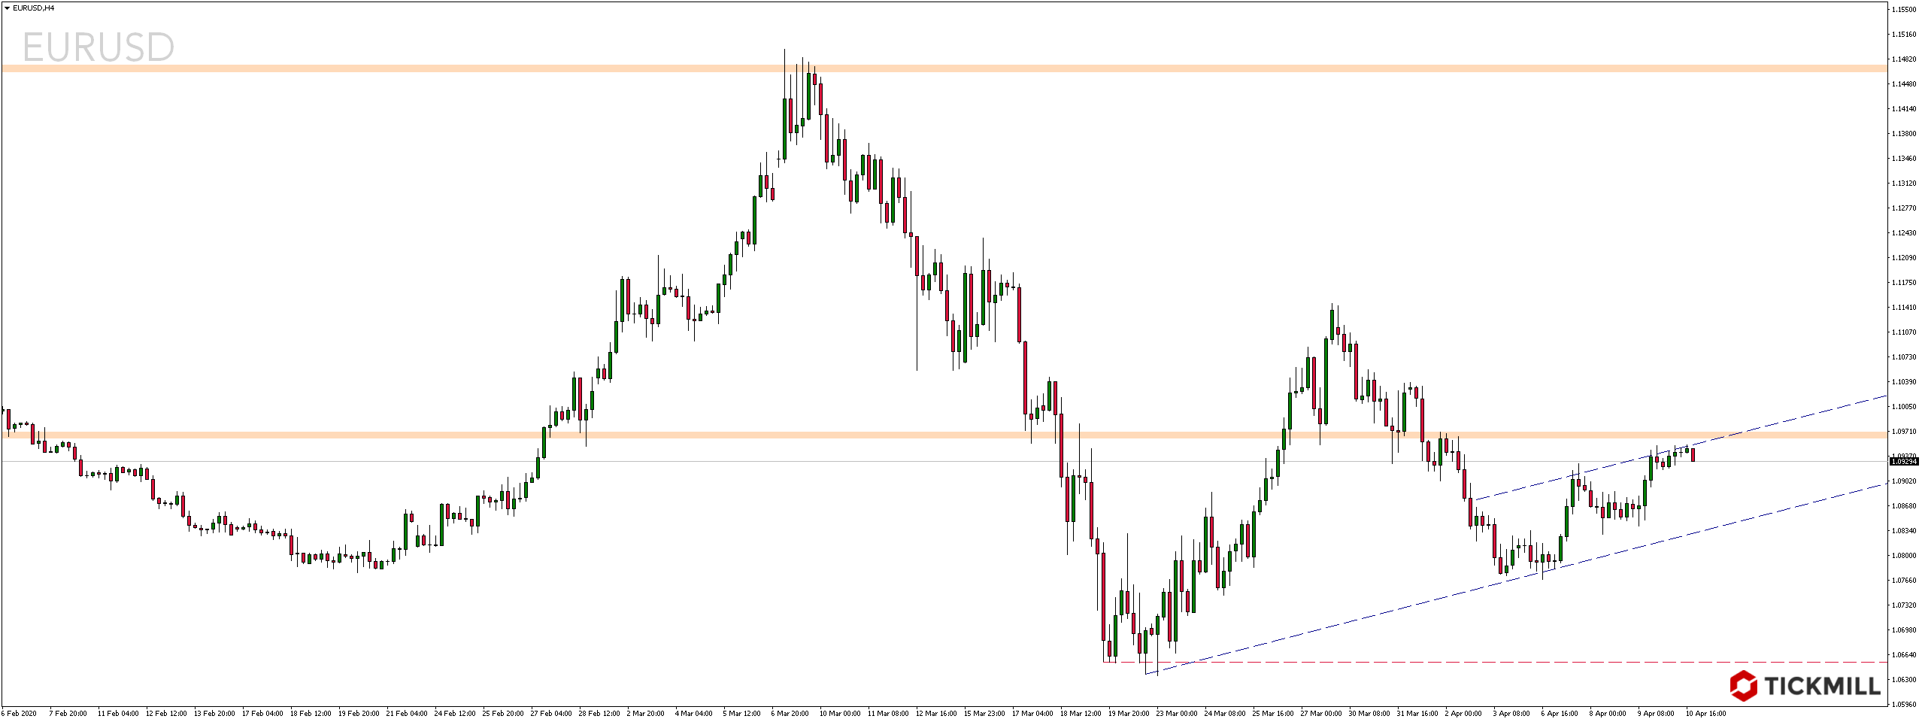Click the 10 Mar 00:00 time label
This screenshot has width=1922, height=722.
coord(839,714)
